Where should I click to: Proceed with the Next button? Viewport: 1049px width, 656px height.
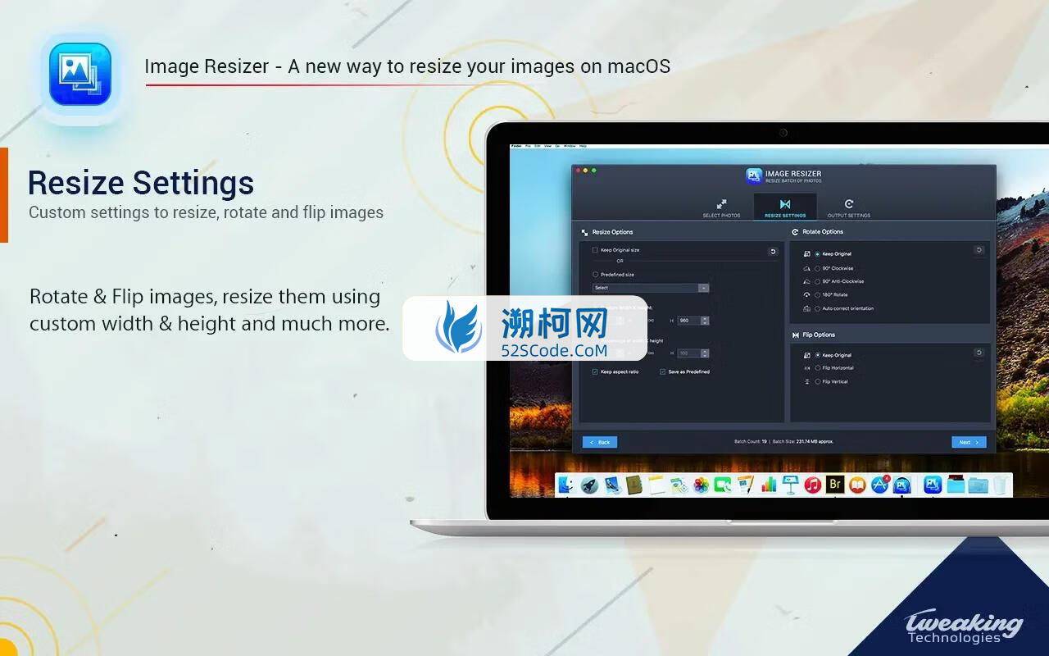[969, 442]
